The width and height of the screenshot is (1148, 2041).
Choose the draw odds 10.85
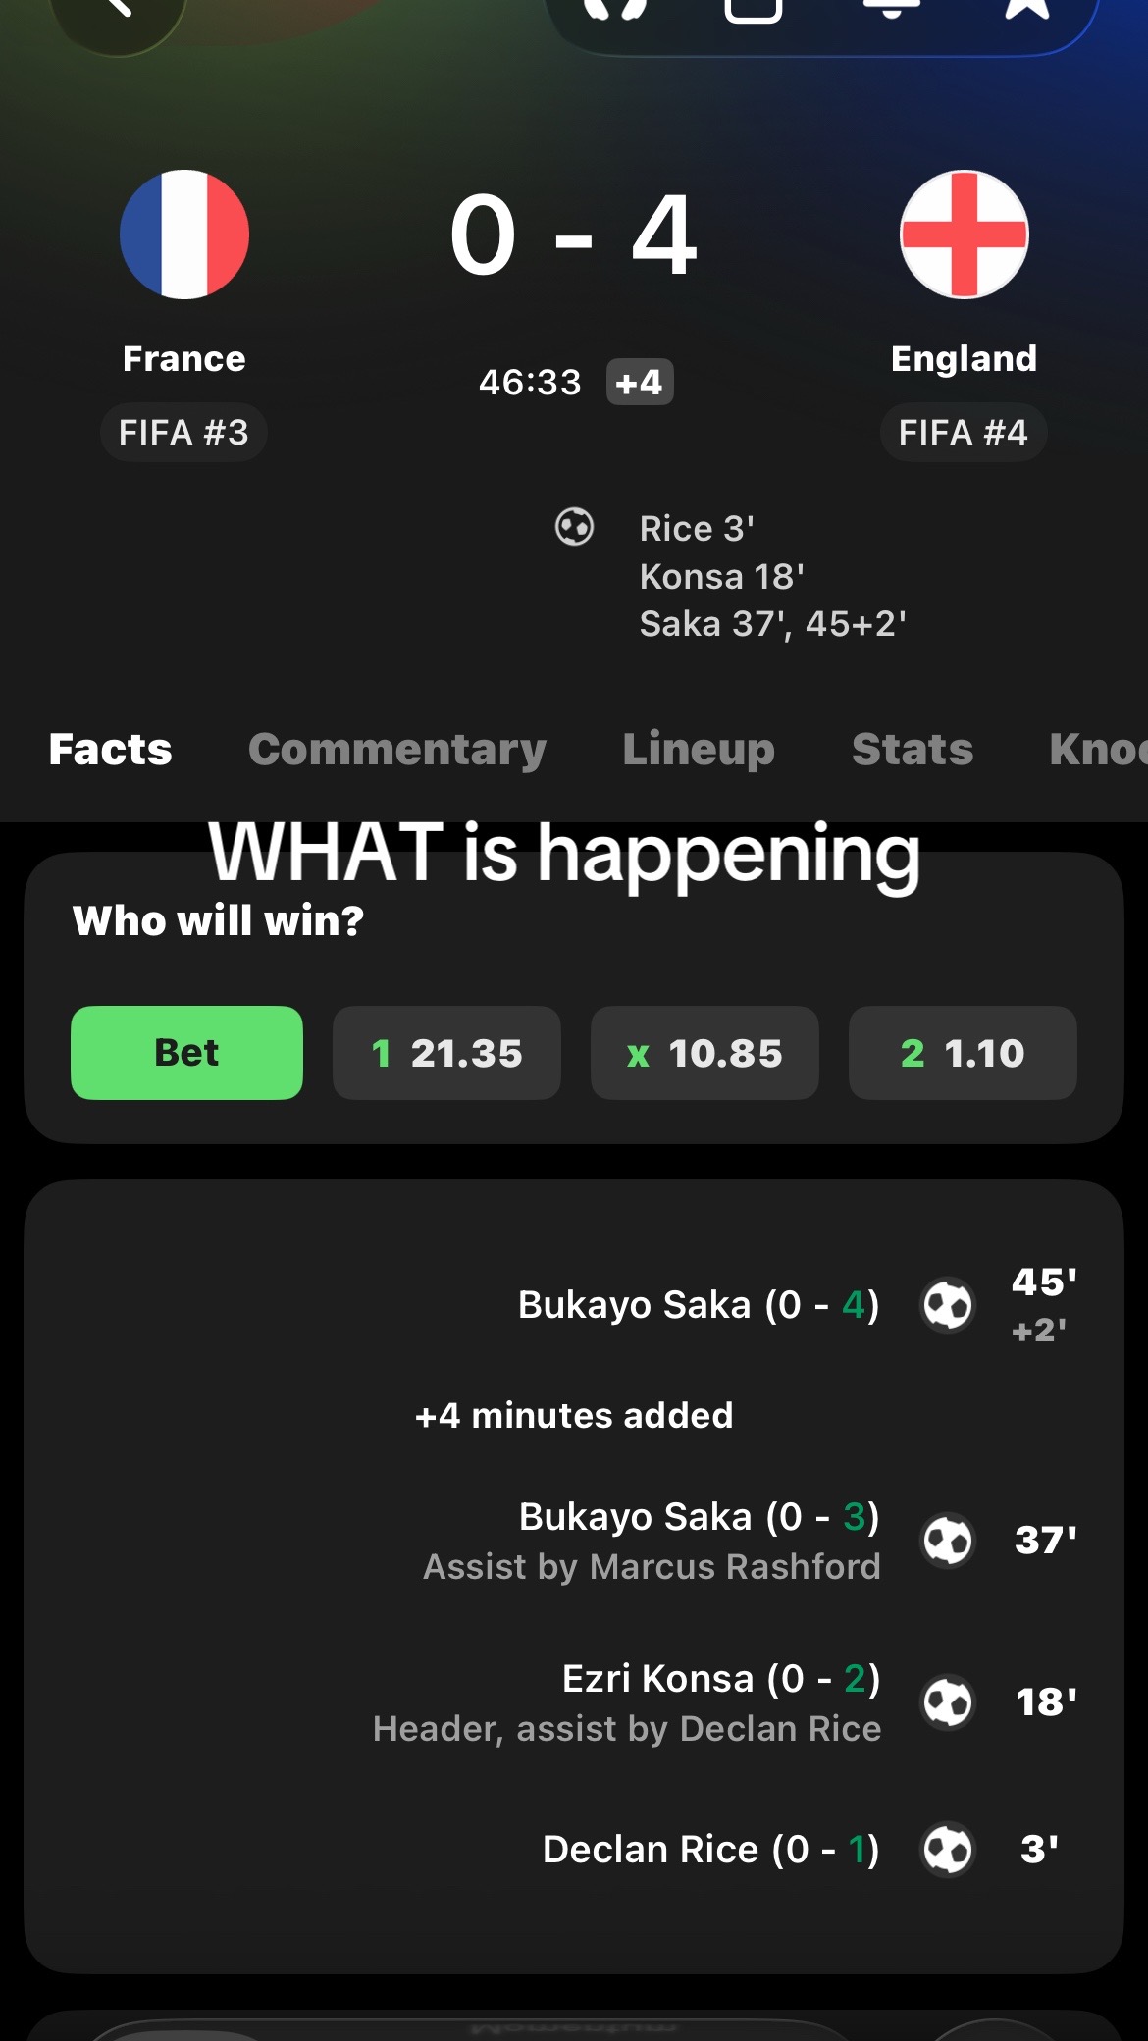(704, 1053)
